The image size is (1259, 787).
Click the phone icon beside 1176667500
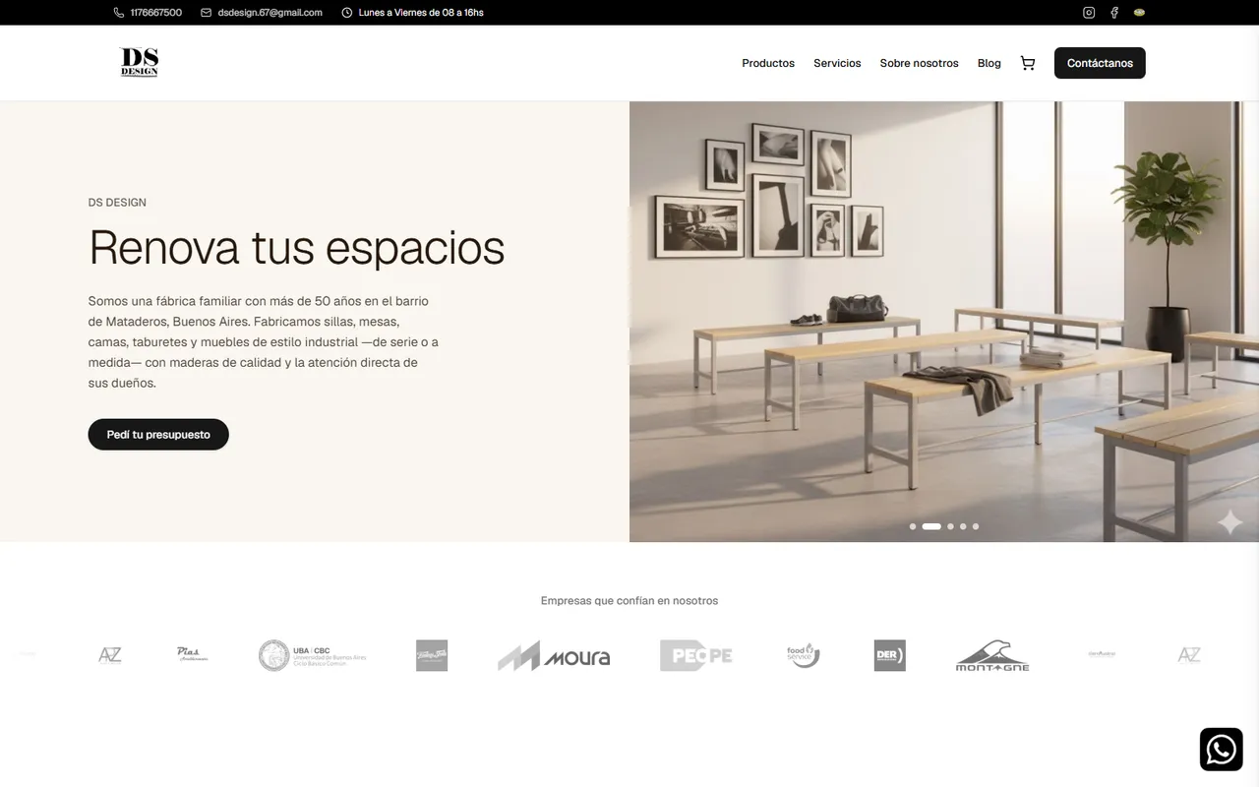tap(119, 13)
